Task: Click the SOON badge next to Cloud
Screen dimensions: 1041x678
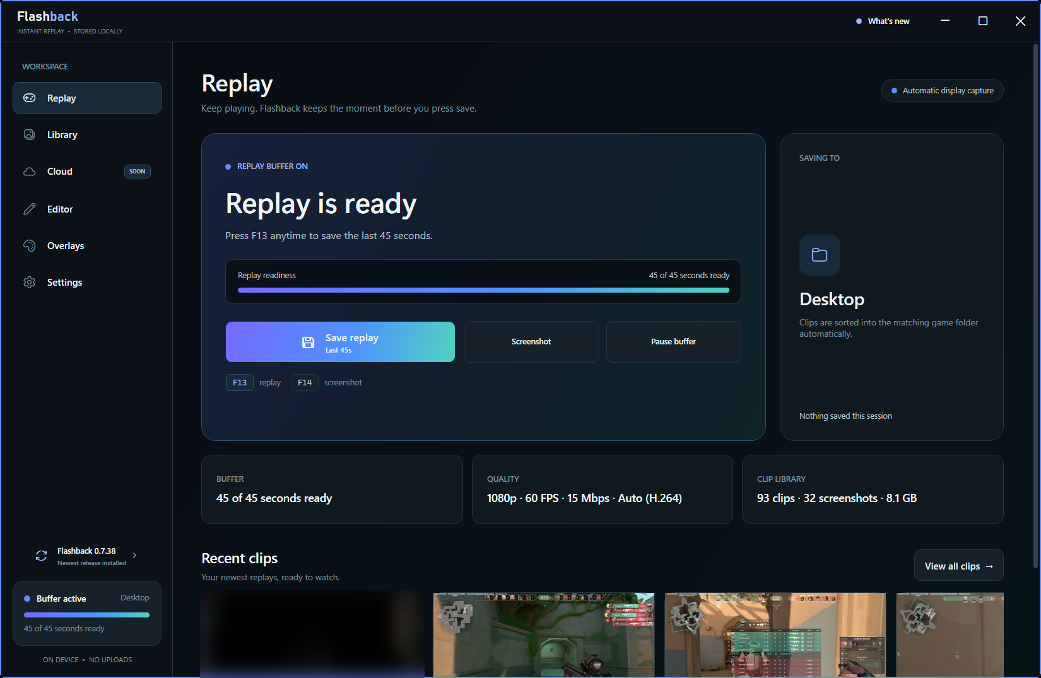Action: (x=137, y=172)
